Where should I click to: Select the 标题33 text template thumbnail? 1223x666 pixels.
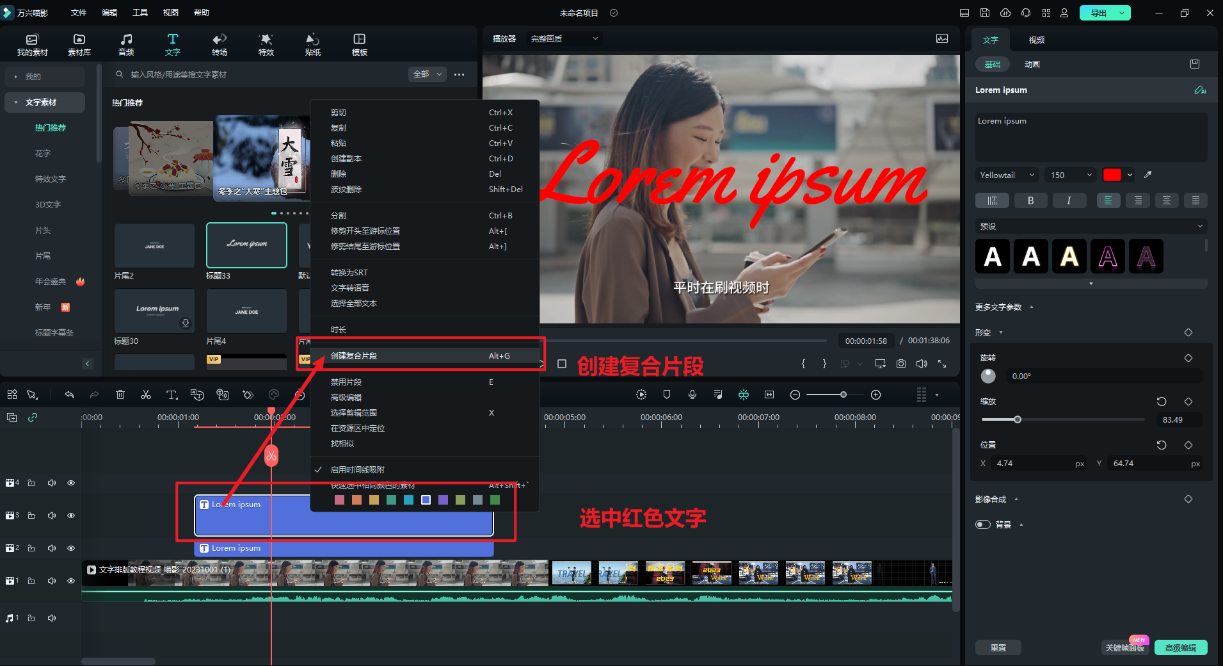click(246, 245)
